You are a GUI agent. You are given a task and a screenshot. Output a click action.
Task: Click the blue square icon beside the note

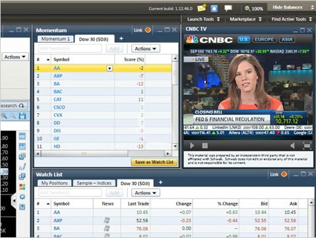click(214, 9)
